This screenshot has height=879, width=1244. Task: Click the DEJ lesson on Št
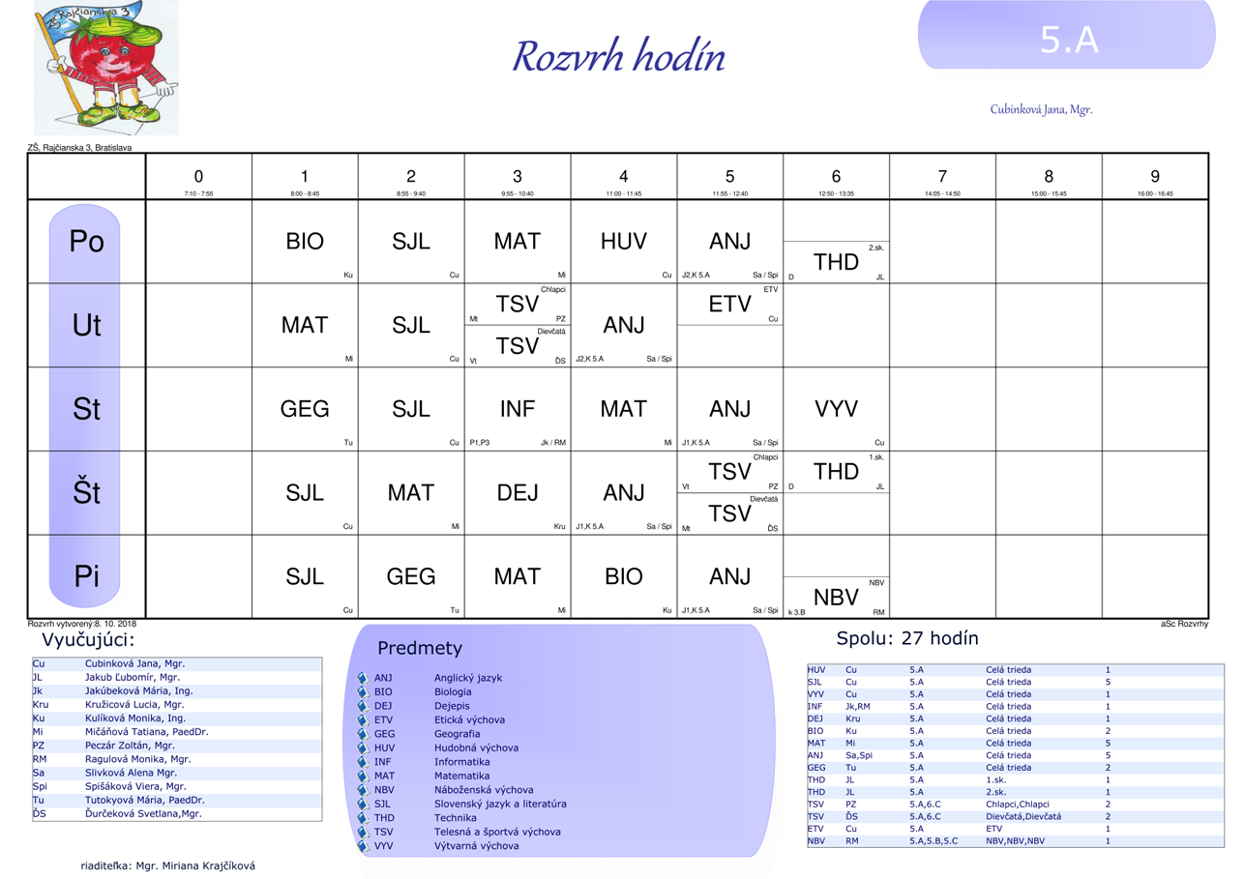tap(518, 493)
